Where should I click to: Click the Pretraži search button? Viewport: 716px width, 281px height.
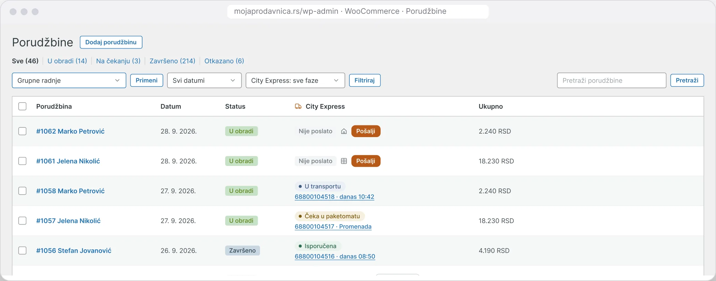click(x=687, y=80)
